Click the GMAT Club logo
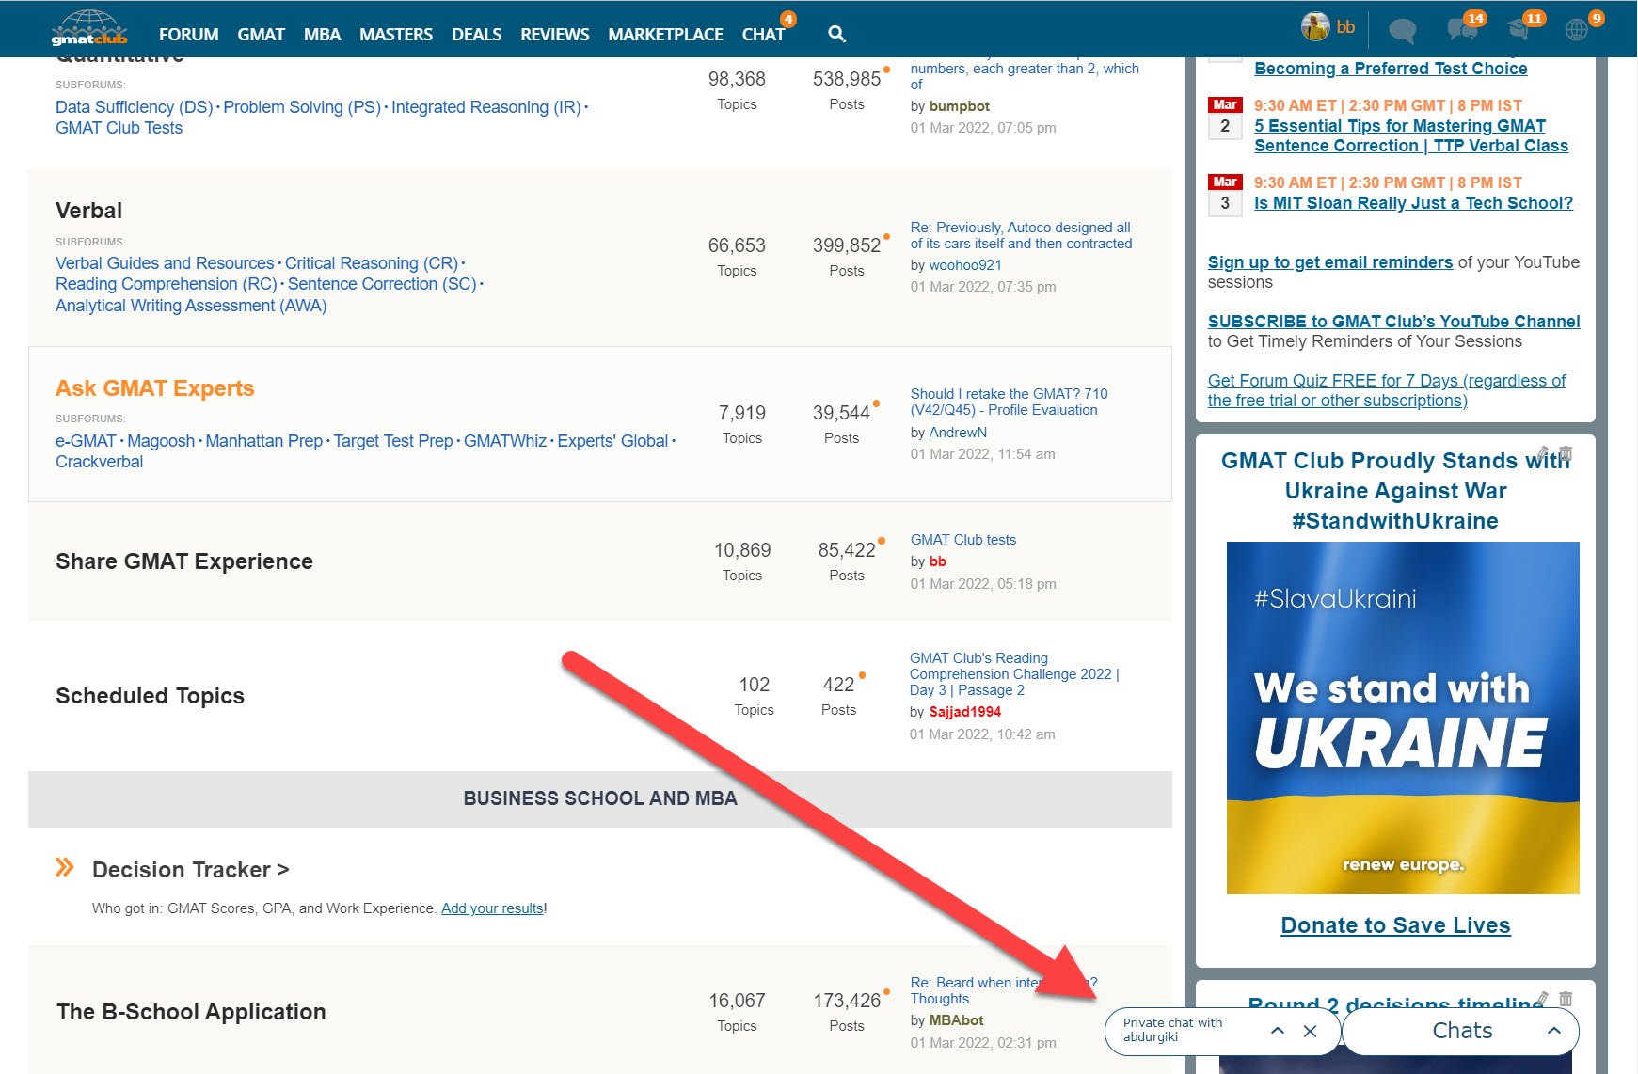Viewport: 1638px width, 1074px height. 88,29
